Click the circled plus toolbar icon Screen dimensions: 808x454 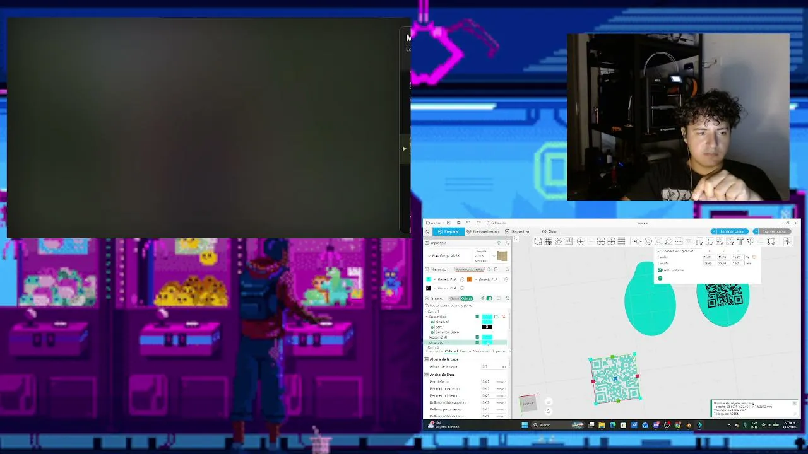580,241
